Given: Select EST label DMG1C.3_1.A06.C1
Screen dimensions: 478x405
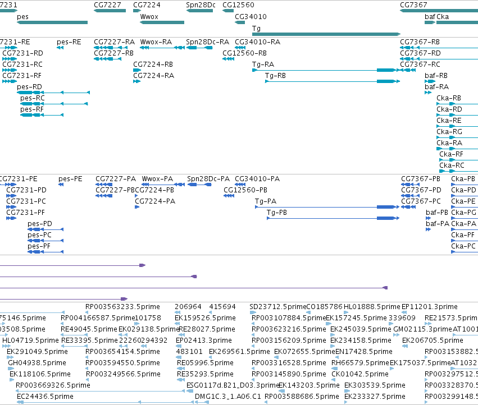Looking at the screenshot, I should coord(228,397).
